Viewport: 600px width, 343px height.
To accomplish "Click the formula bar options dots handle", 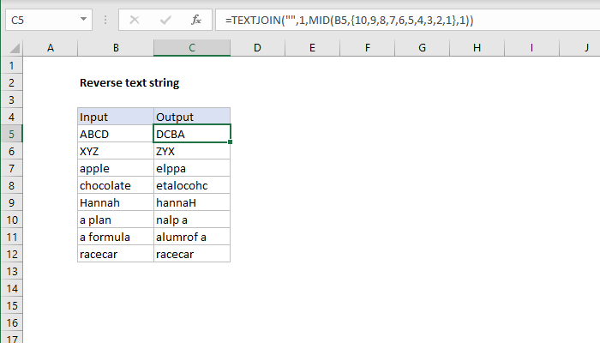I will 107,18.
